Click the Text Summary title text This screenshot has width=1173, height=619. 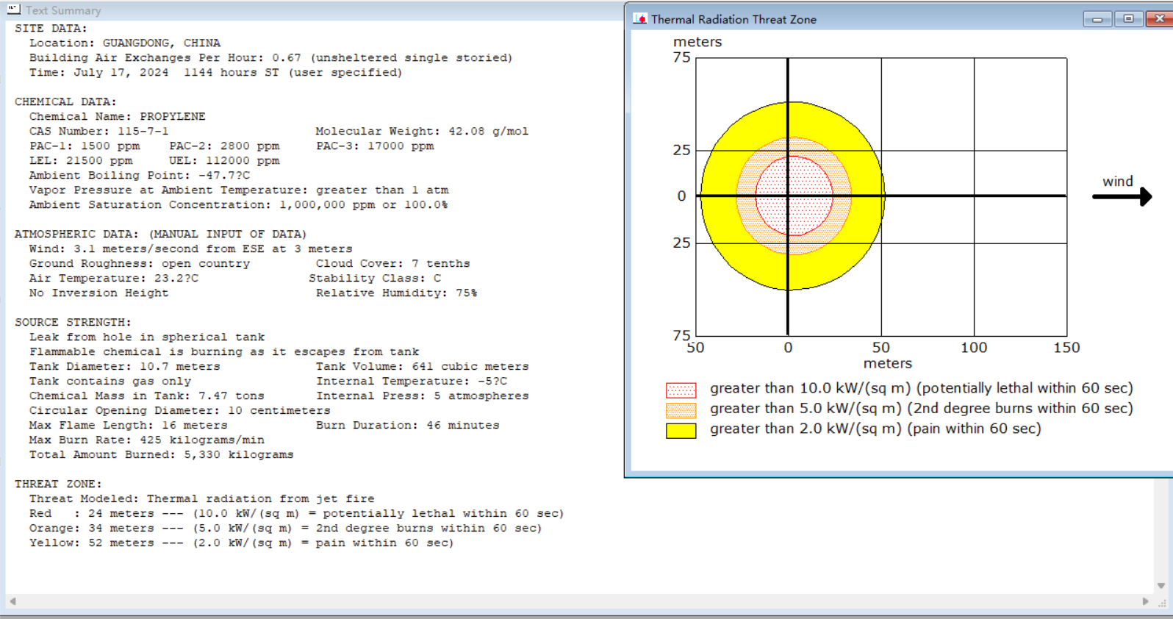[63, 10]
